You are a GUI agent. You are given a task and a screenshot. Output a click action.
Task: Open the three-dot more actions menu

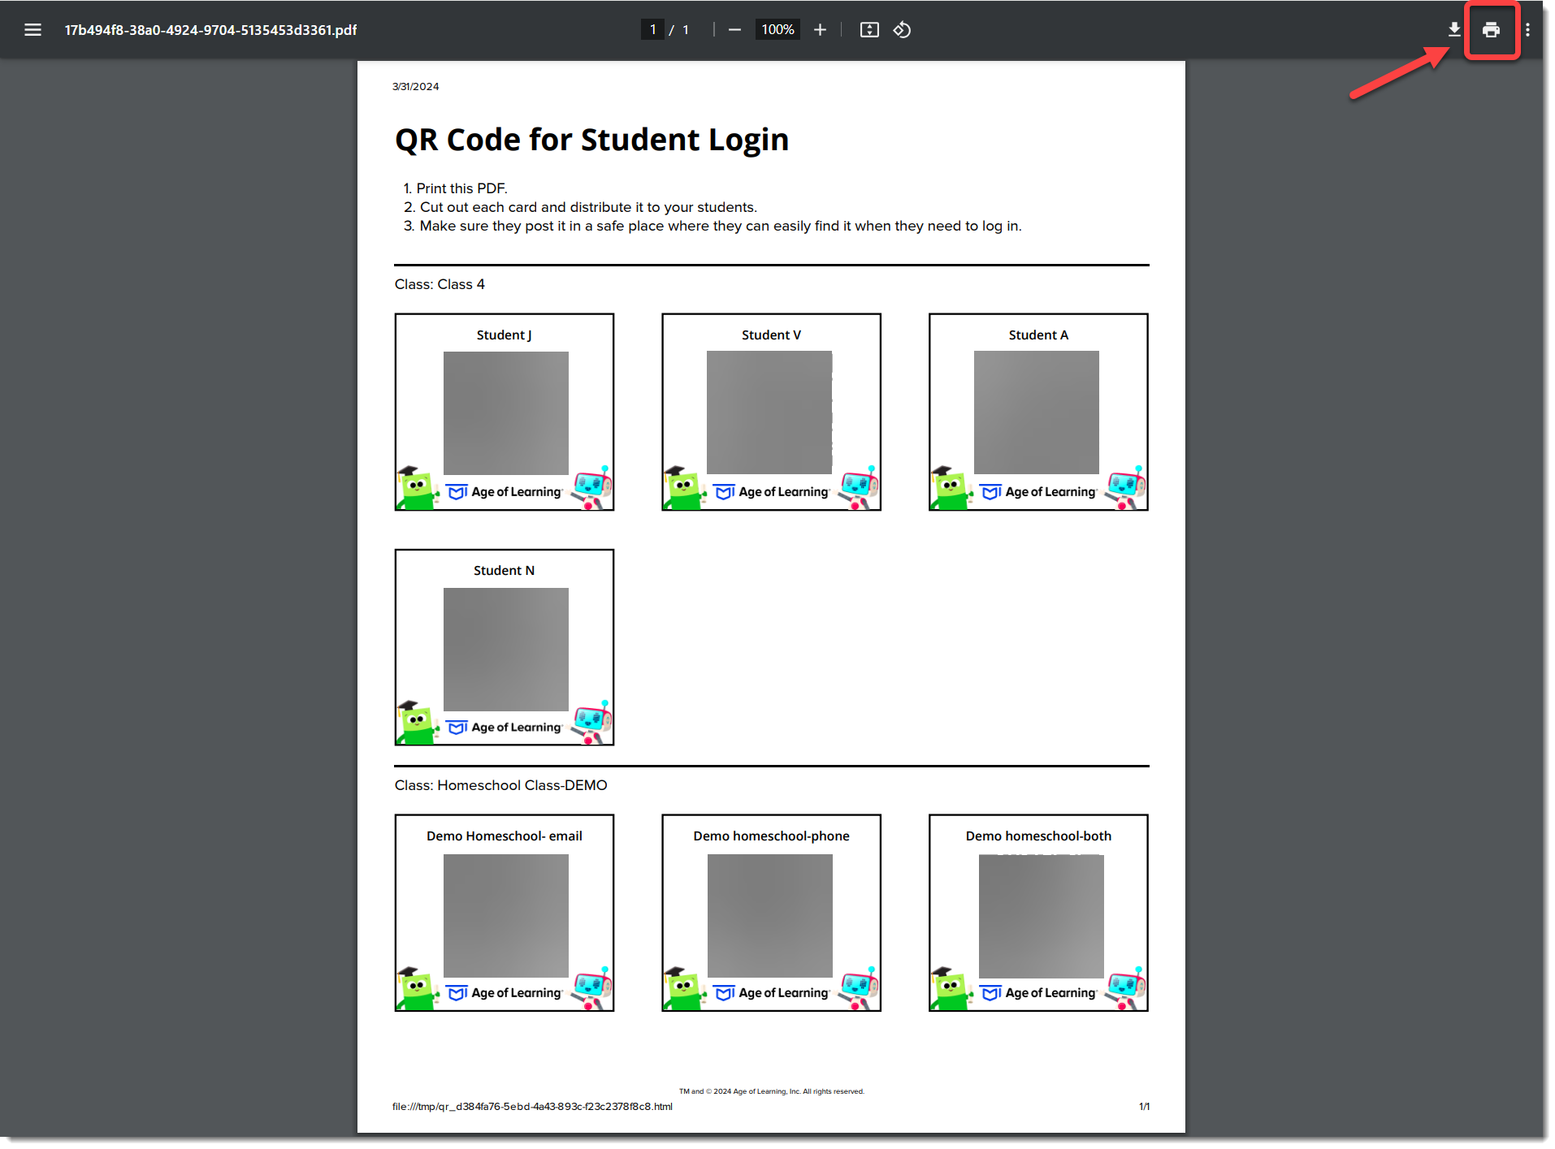click(1527, 30)
